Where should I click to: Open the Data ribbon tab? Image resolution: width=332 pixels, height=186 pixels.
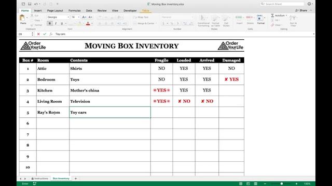click(x=89, y=10)
